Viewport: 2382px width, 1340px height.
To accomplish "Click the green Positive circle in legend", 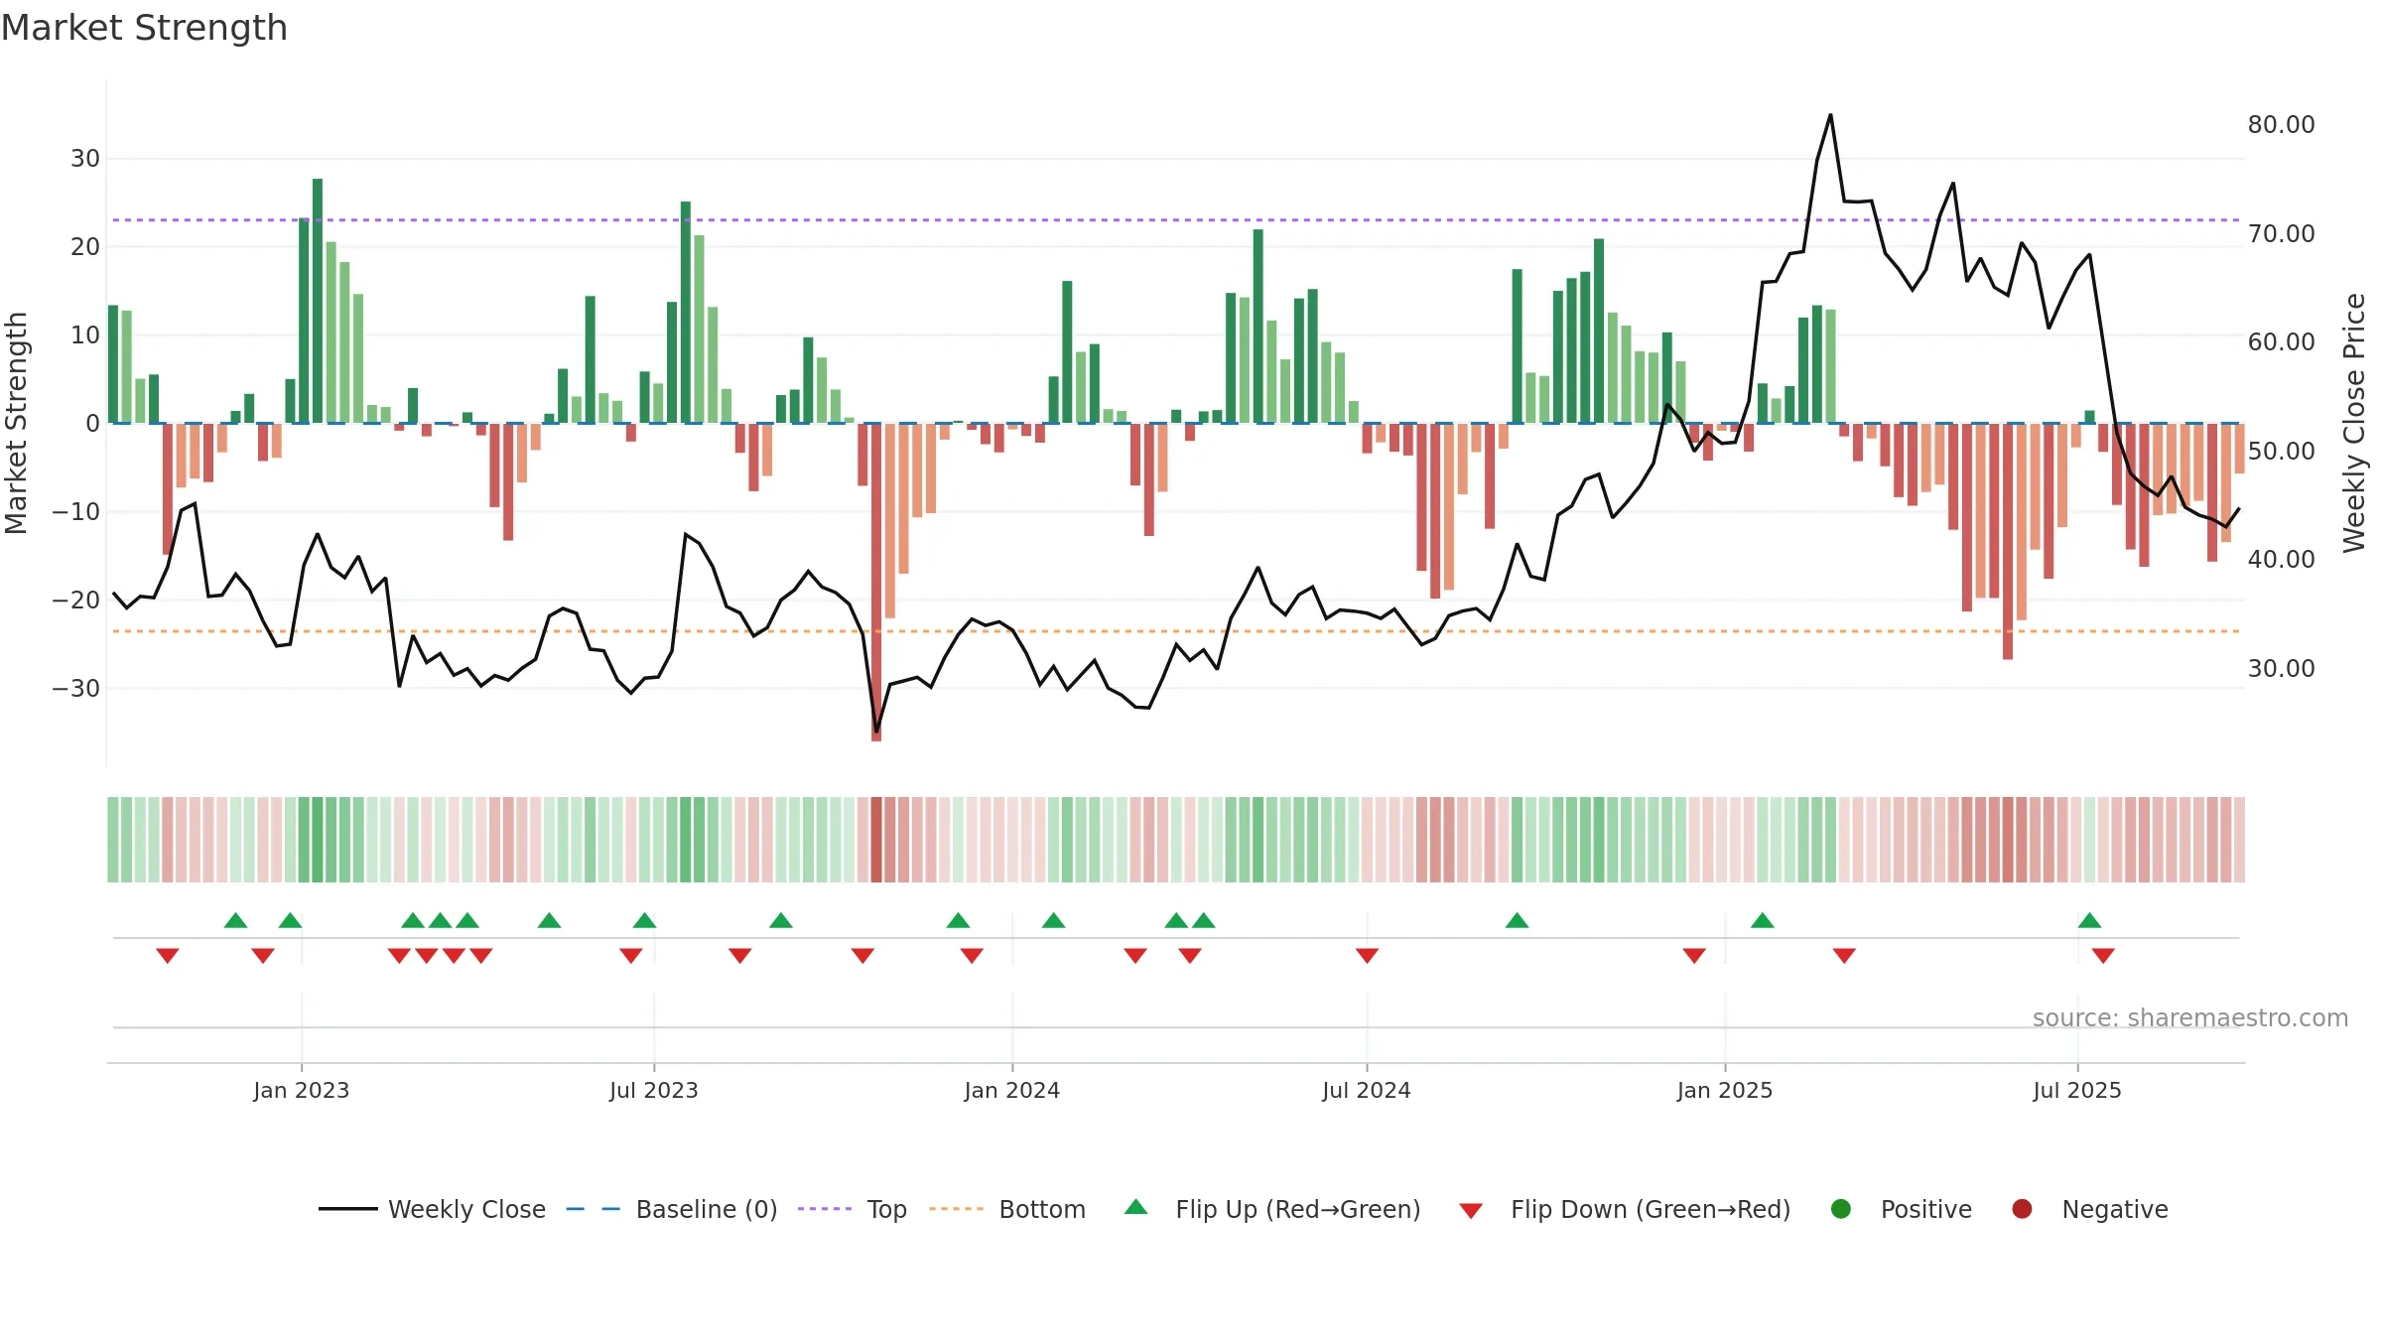I will [1841, 1209].
